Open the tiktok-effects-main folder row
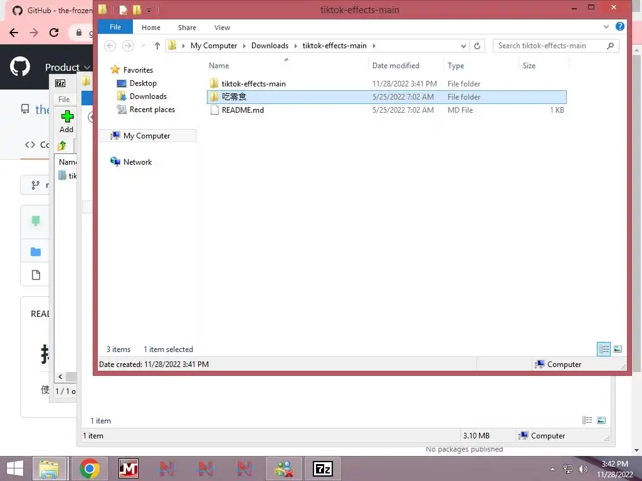This screenshot has height=481, width=642. pyautogui.click(x=386, y=84)
